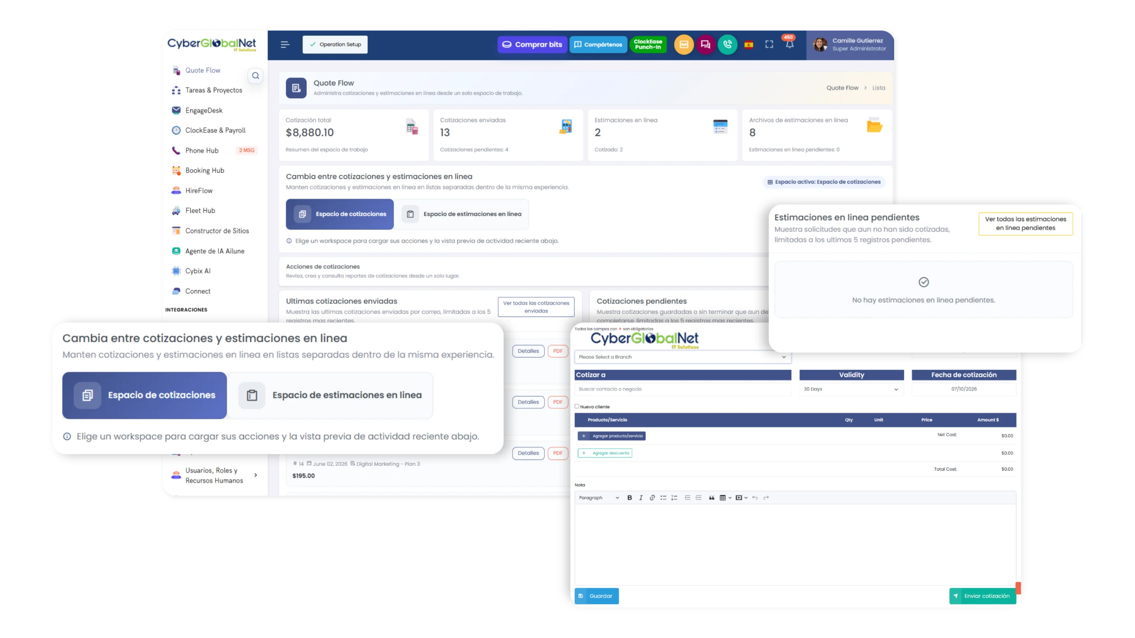
Task: Select small Espacio de cotizaciones tab
Action: click(x=340, y=214)
